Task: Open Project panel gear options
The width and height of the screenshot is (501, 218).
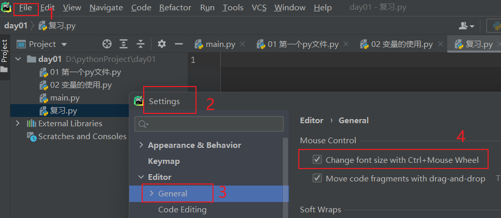Action: [162, 44]
